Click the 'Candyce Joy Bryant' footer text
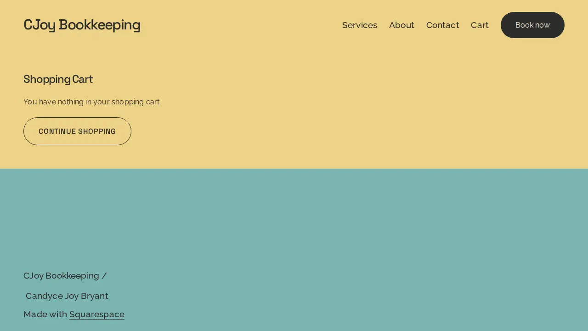Screen dimensions: 588x331 click(67, 296)
